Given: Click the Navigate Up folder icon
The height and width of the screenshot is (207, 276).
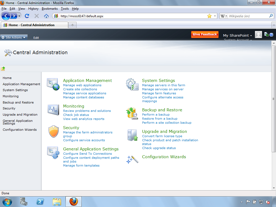Looking at the screenshot, I should pyautogui.click(x=3, y=69).
